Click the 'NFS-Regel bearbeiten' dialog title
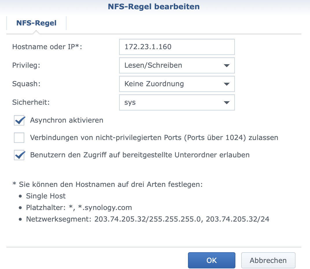 (154, 7)
